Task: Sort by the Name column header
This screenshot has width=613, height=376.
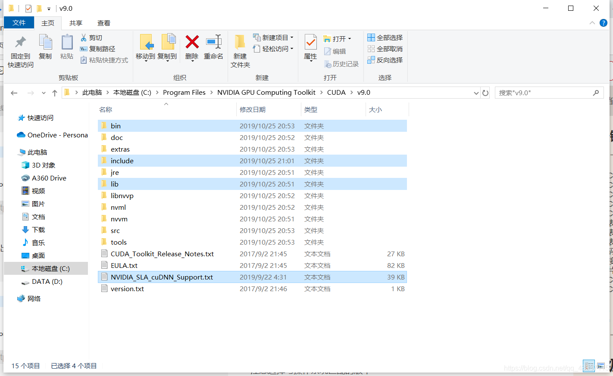Action: tap(166, 109)
